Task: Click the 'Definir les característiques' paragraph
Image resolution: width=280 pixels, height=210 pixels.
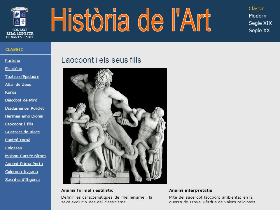Action: 107,199
